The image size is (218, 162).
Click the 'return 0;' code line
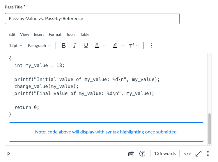coord(27,107)
